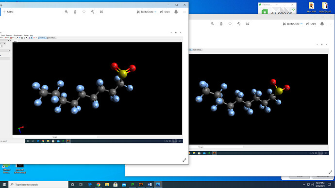Screen dimensions: 335x188
Task: Click Share in the back Photos window
Action: (x=311, y=24)
